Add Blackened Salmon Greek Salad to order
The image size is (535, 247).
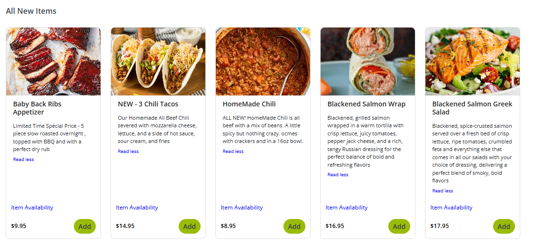(504, 227)
